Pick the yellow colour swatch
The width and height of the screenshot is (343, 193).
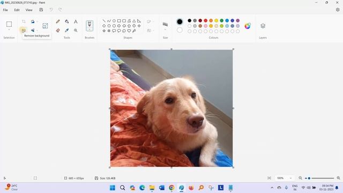[x=216, y=20]
